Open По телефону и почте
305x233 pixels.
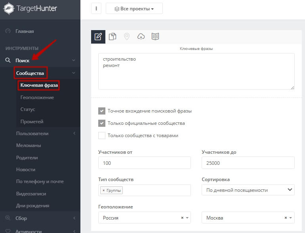40,181
